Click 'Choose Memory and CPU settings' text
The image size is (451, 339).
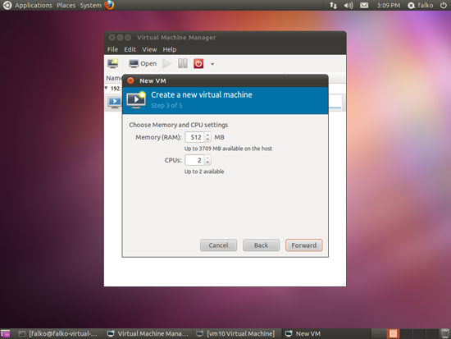pyautogui.click(x=178, y=125)
